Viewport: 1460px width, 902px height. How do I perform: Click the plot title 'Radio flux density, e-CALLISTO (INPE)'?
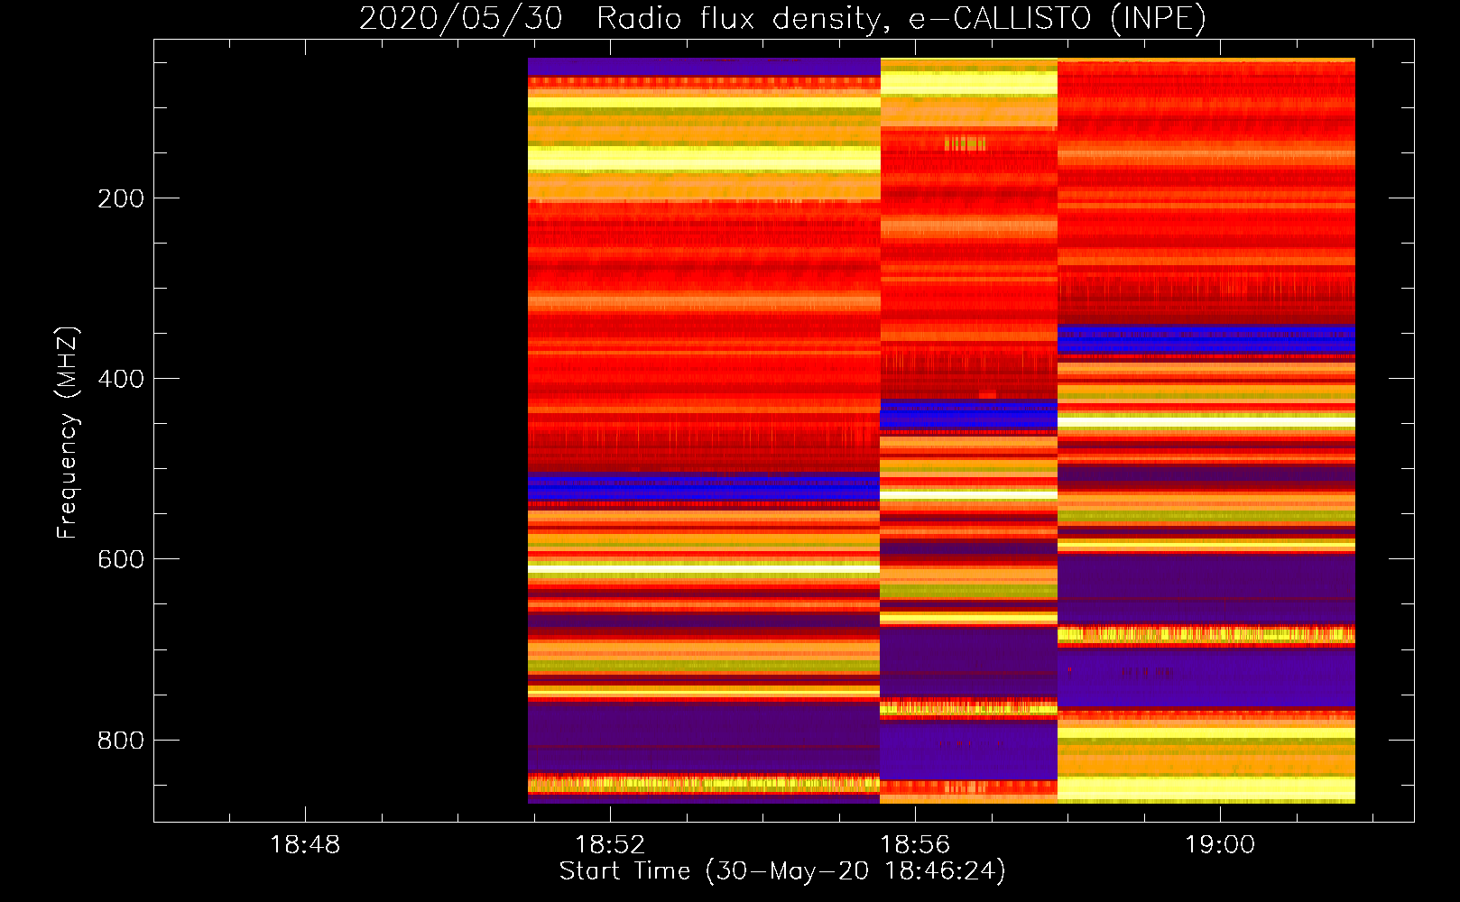(901, 19)
